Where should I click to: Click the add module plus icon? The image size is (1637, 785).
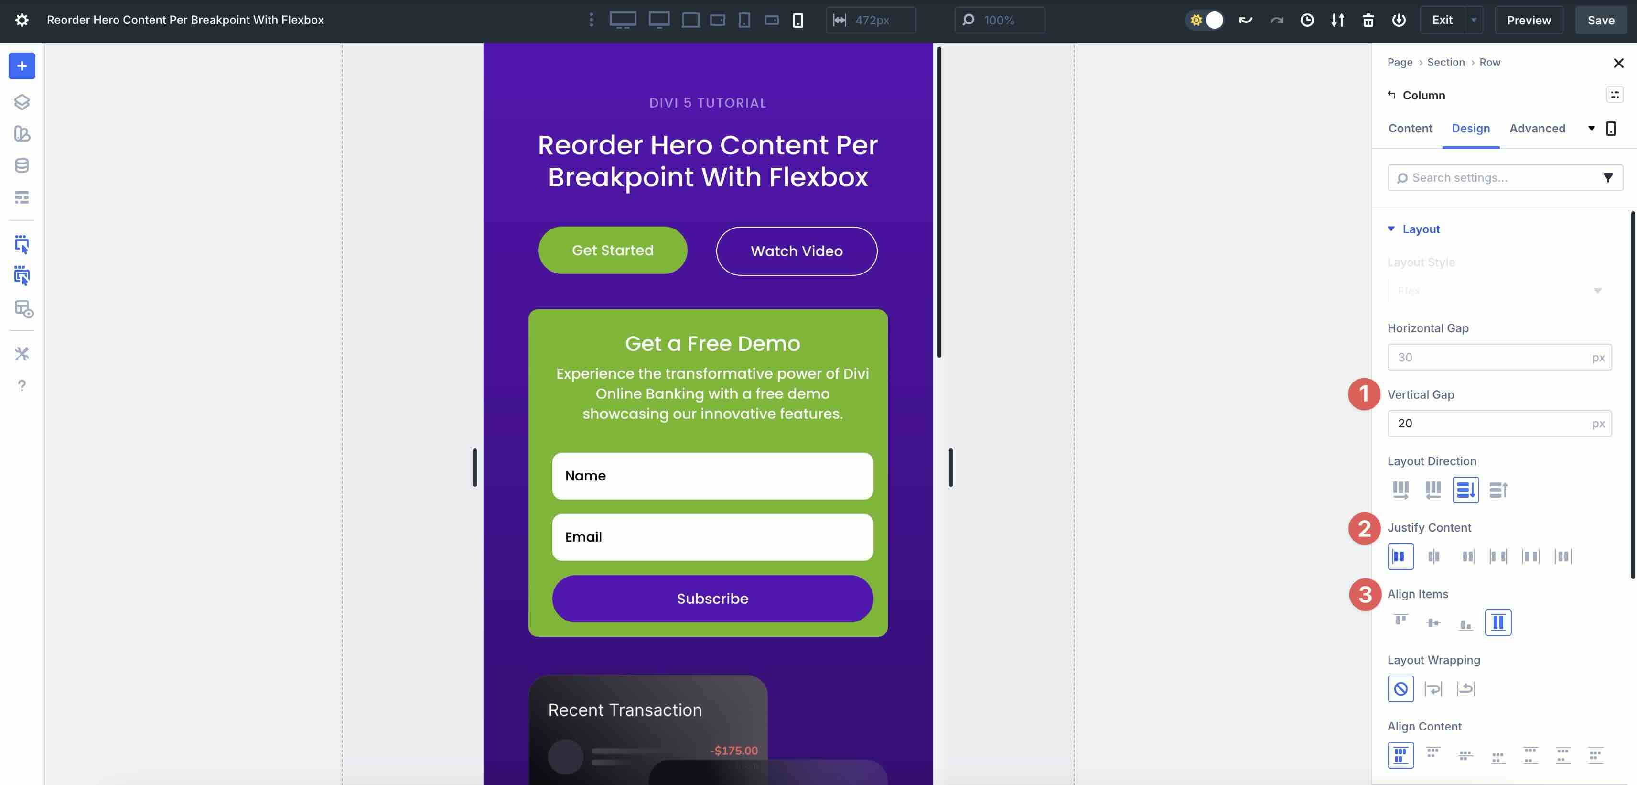[22, 66]
